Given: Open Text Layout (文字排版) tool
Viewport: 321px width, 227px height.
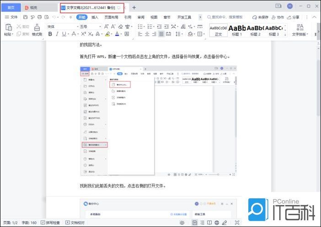Looking at the screenshot, I should coord(300,30).
